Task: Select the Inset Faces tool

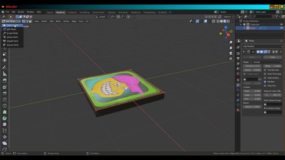Action: click(5, 87)
